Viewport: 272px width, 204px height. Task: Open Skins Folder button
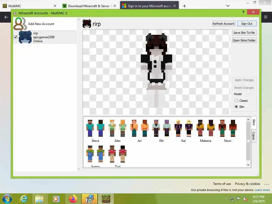(x=244, y=40)
